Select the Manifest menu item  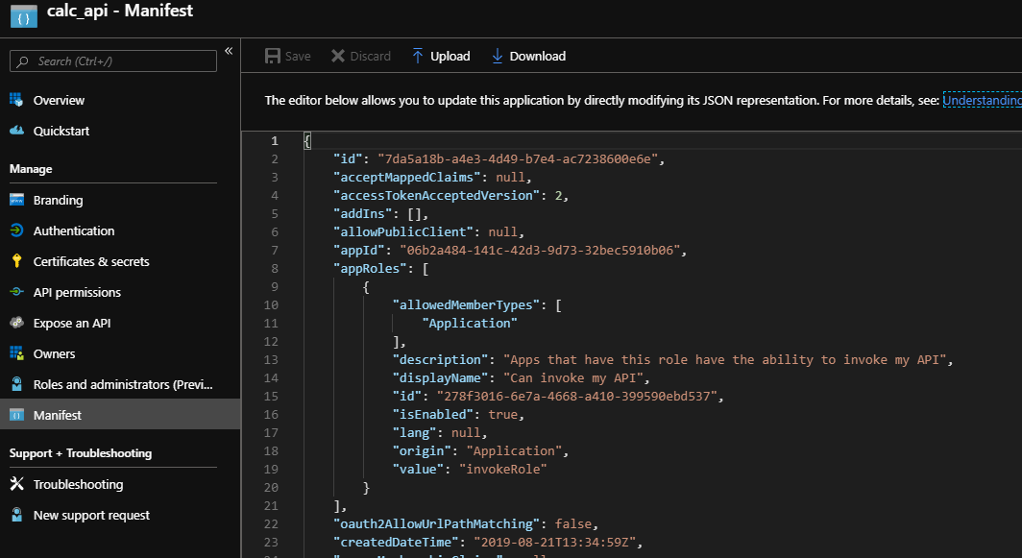coord(58,415)
